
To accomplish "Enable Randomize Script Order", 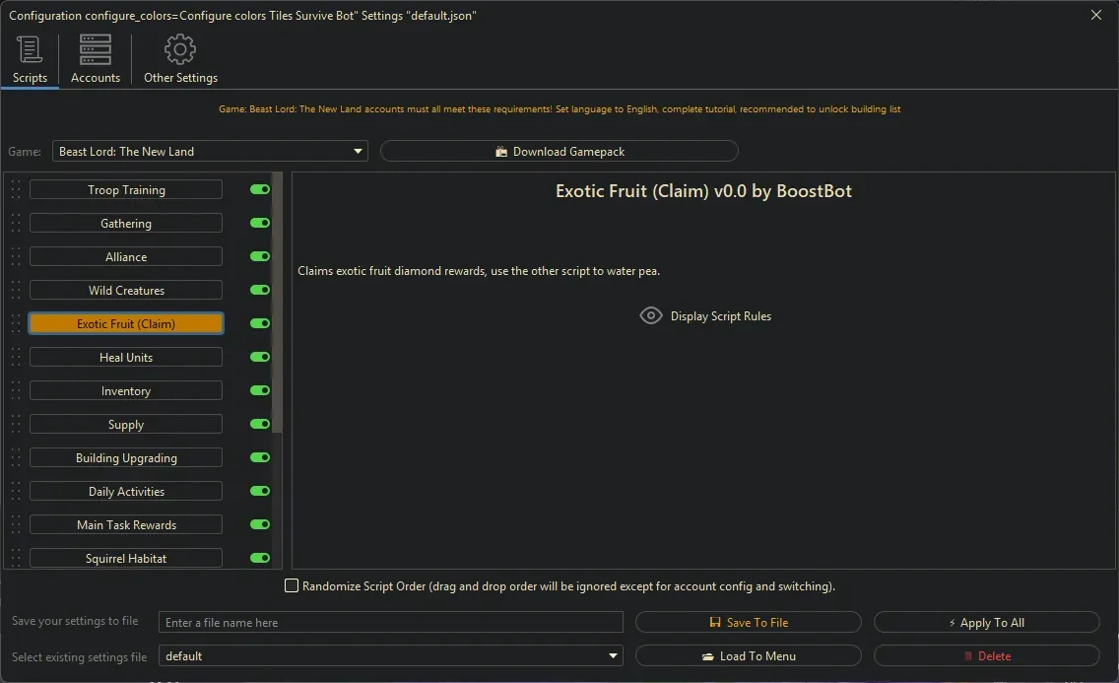I will (x=292, y=585).
